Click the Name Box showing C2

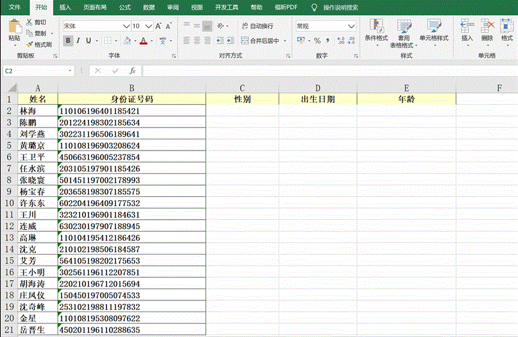[x=36, y=70]
